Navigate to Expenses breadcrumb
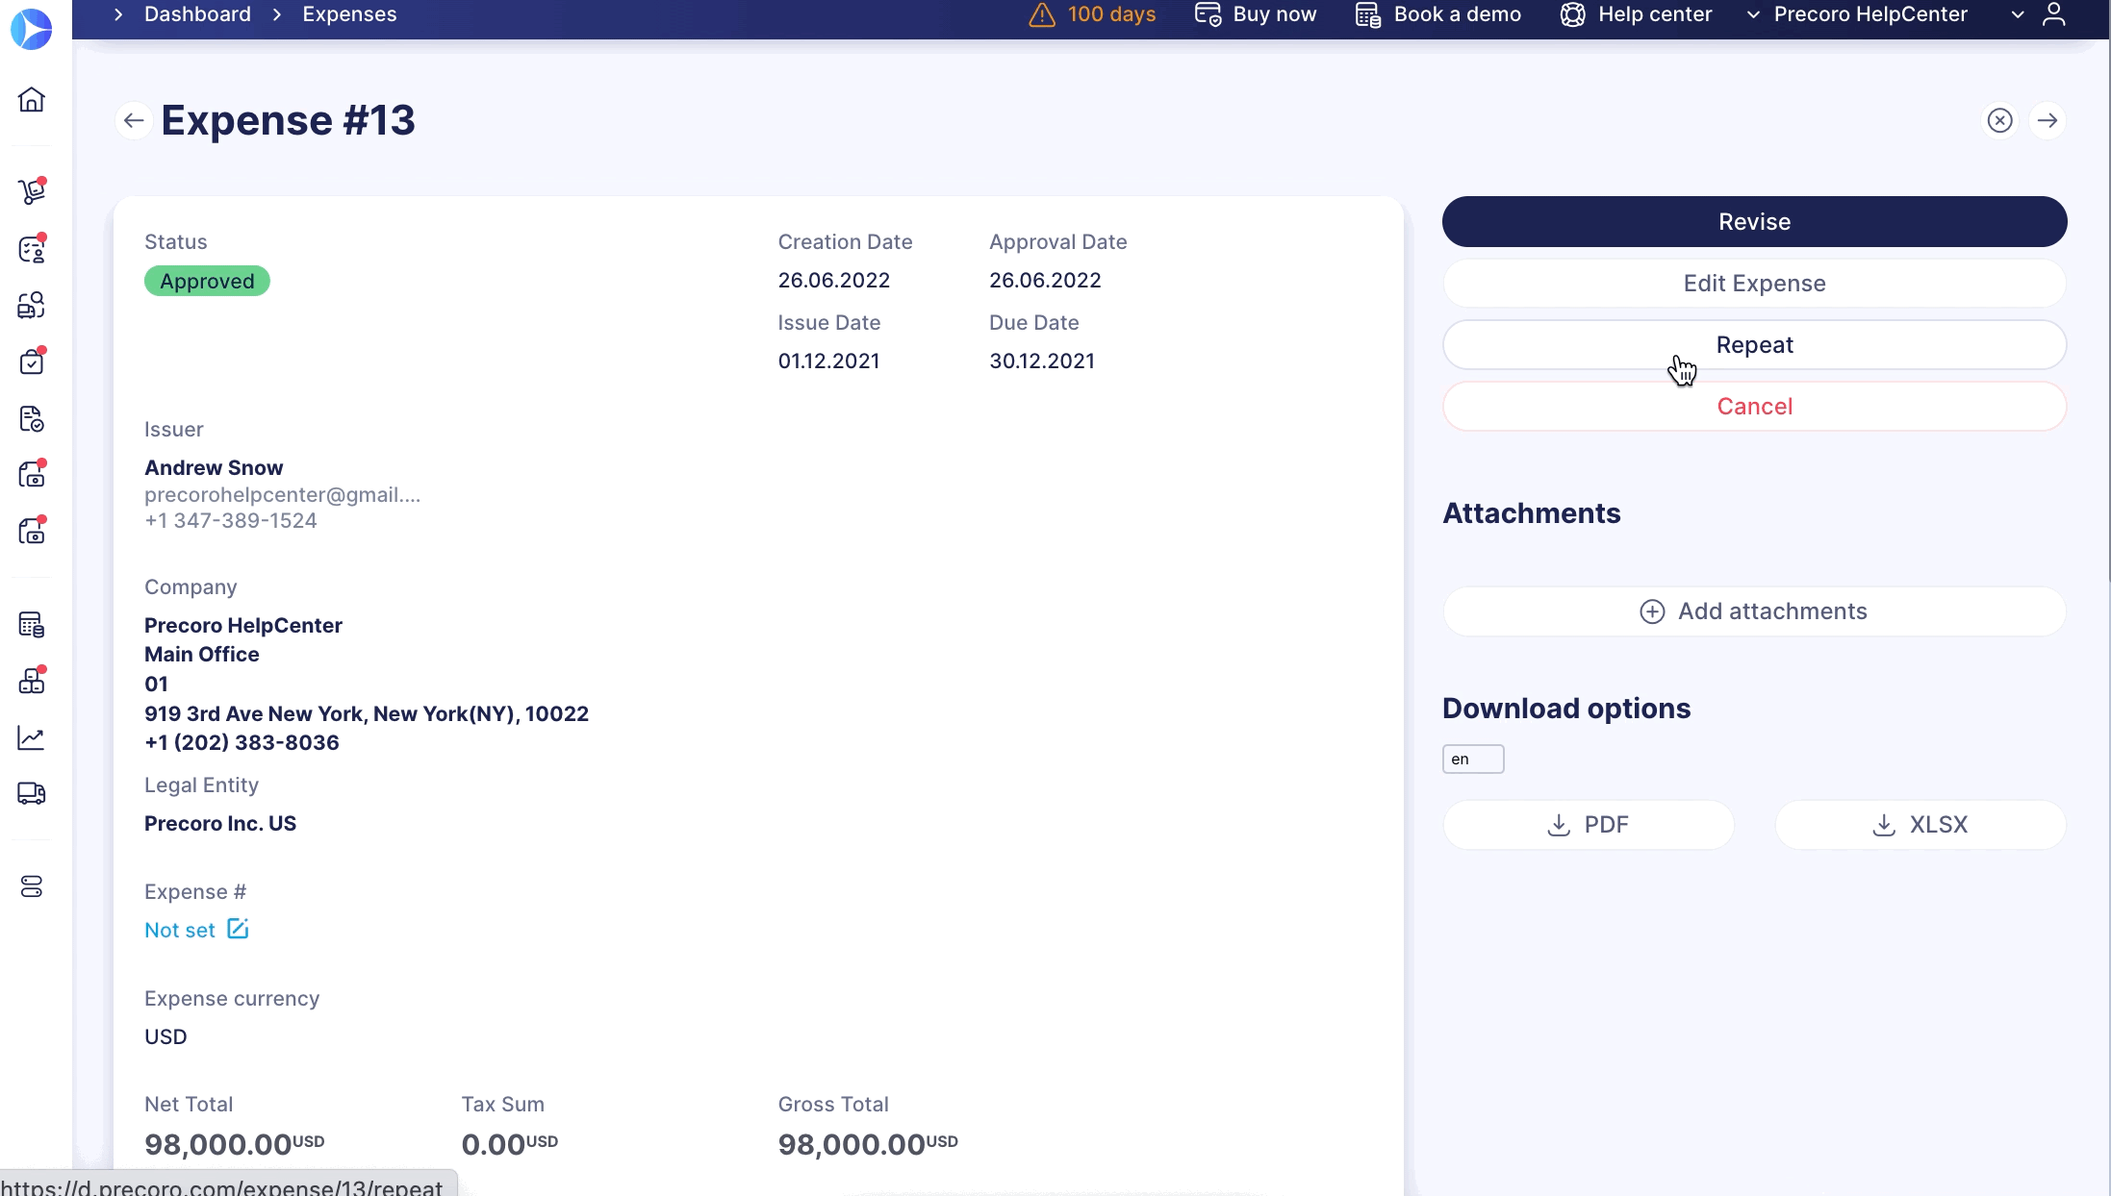The image size is (2111, 1196). pyautogui.click(x=349, y=14)
